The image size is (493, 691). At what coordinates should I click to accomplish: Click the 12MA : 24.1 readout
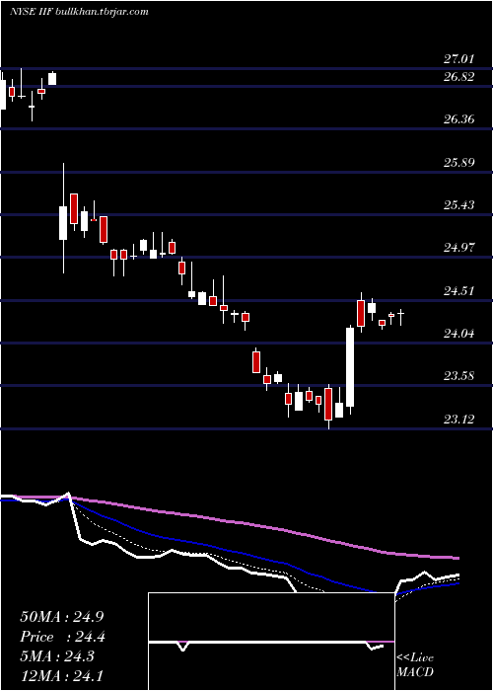pos(62,675)
